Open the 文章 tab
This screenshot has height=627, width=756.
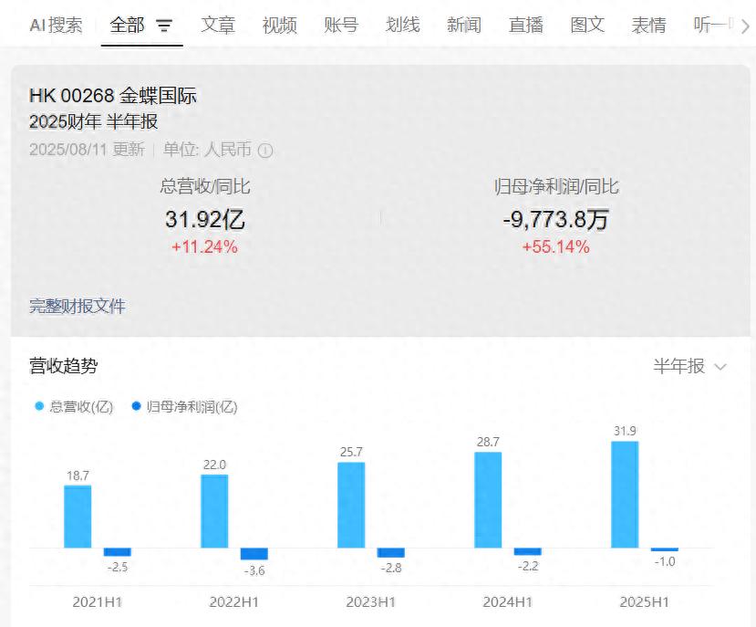[218, 26]
